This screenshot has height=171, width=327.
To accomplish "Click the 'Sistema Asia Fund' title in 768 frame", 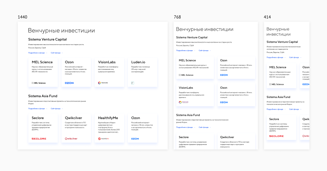I will tap(188, 115).
